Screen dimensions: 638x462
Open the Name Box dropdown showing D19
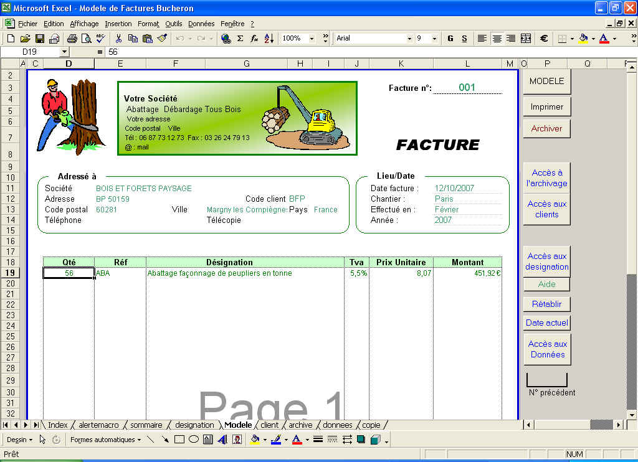point(64,52)
